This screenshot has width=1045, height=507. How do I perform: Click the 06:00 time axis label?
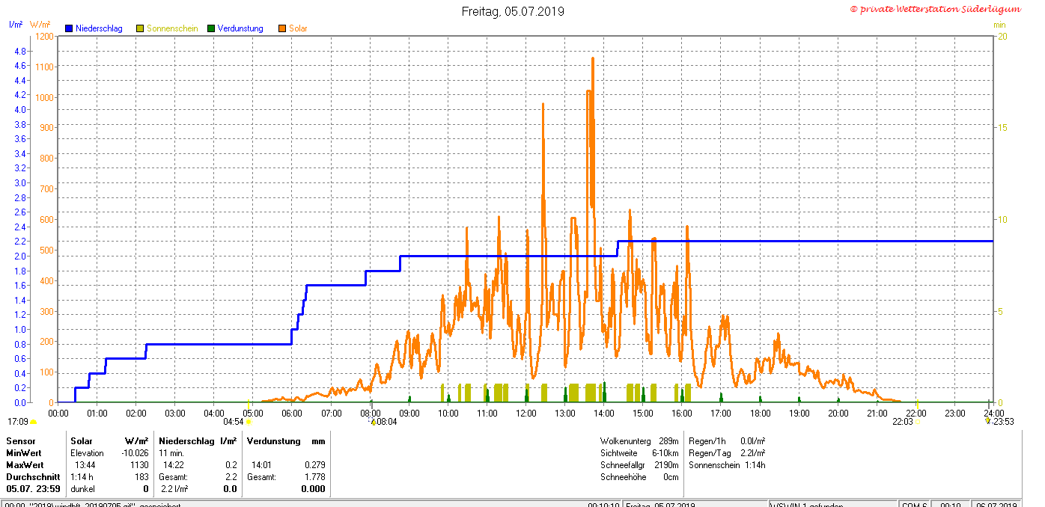point(292,413)
